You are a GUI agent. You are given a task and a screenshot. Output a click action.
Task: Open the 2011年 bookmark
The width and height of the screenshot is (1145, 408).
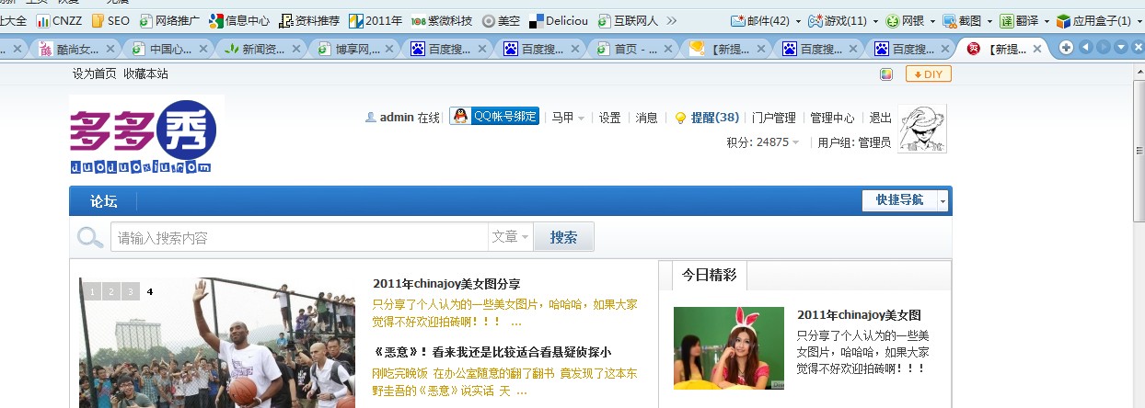point(376,19)
